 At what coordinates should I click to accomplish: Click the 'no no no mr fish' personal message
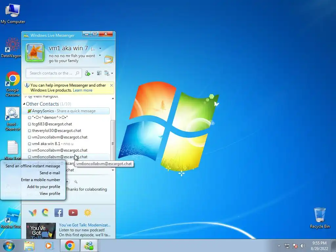pos(72,58)
